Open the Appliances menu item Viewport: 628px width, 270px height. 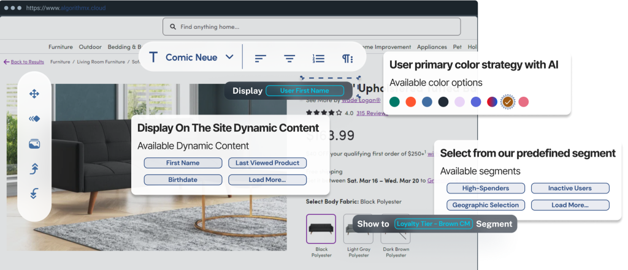pos(432,47)
